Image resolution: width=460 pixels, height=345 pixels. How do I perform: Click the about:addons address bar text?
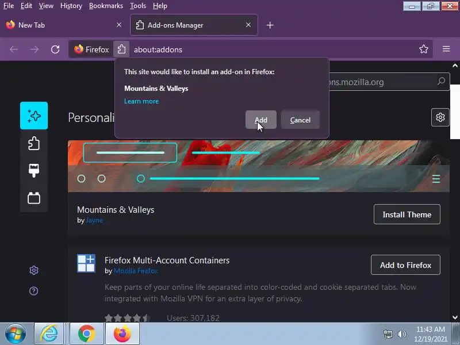[x=158, y=49]
